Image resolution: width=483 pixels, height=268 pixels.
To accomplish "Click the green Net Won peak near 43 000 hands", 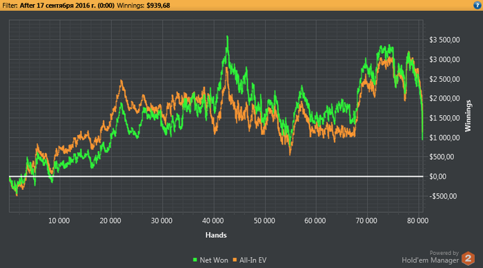I will 227,37.
